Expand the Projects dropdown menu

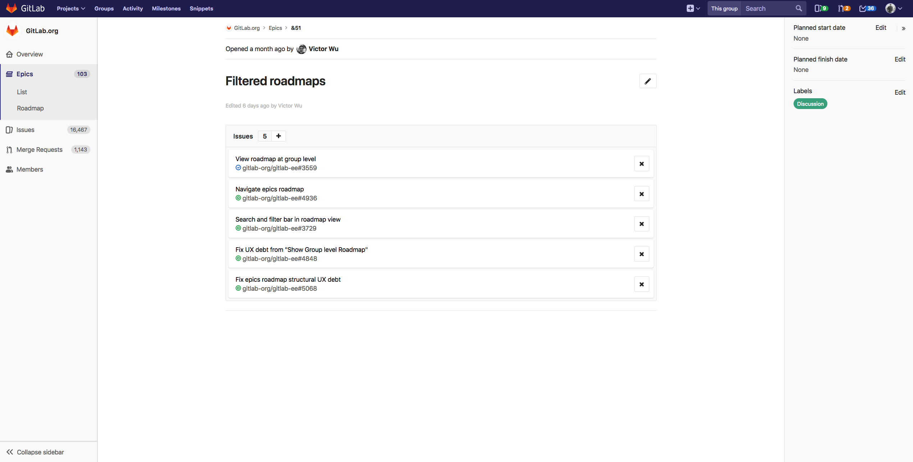(x=71, y=9)
